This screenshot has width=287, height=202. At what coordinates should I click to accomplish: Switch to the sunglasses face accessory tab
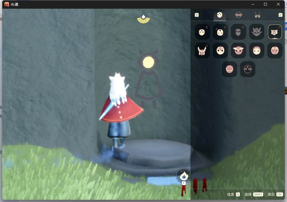[239, 15]
